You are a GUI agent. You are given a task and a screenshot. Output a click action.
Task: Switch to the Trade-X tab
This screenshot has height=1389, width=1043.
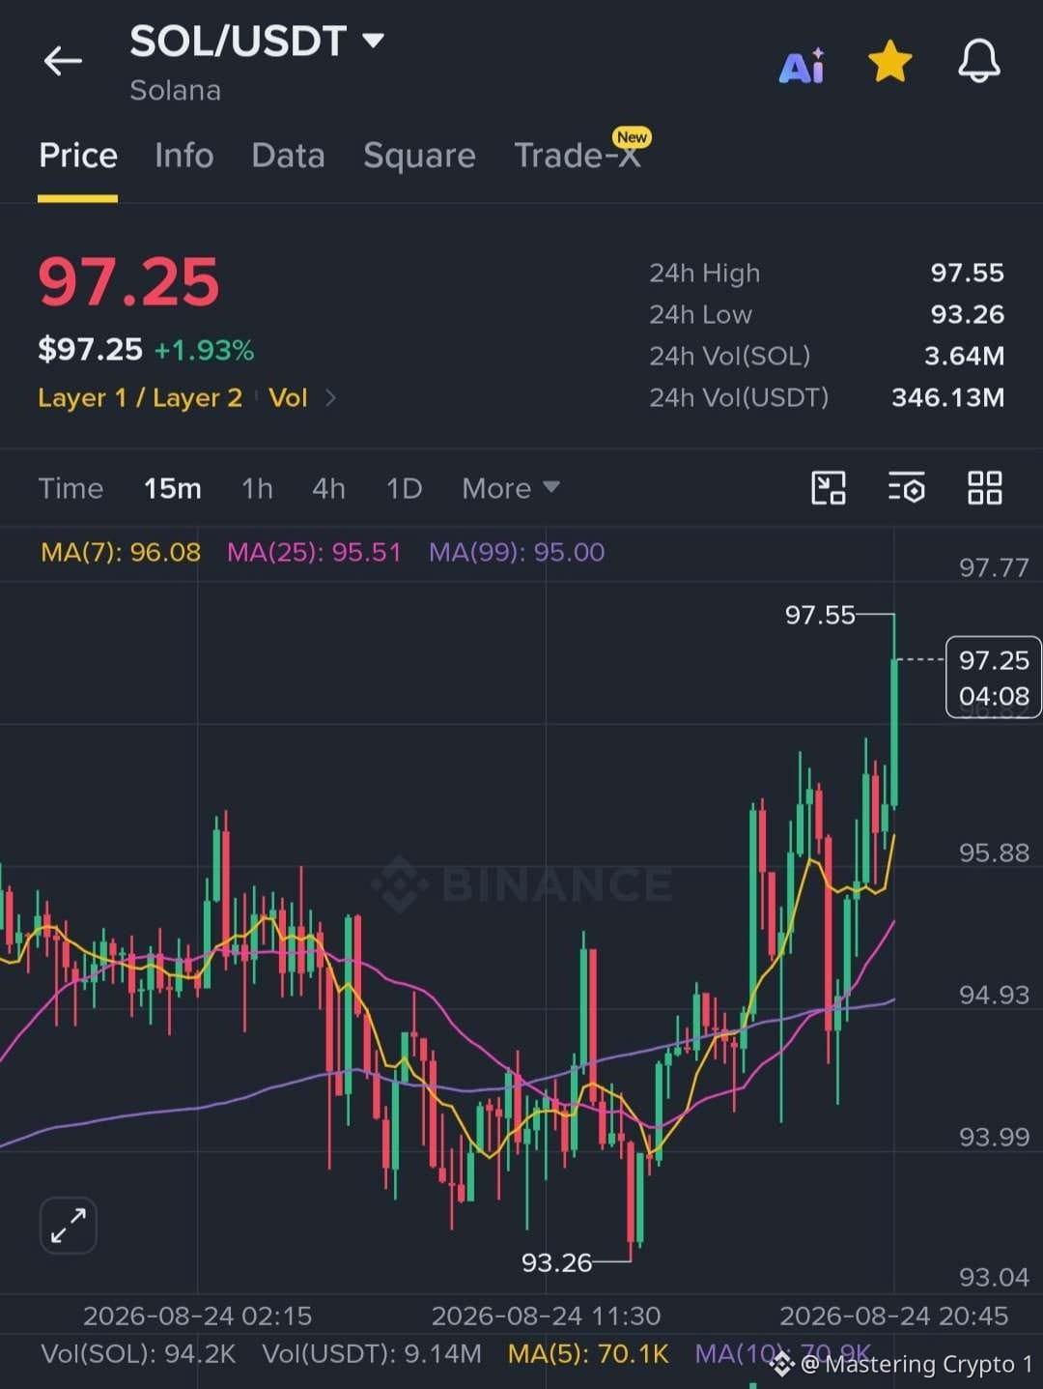tap(577, 156)
